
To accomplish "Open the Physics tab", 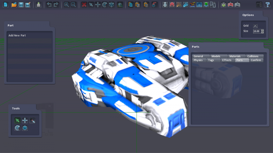I will point(198,60).
